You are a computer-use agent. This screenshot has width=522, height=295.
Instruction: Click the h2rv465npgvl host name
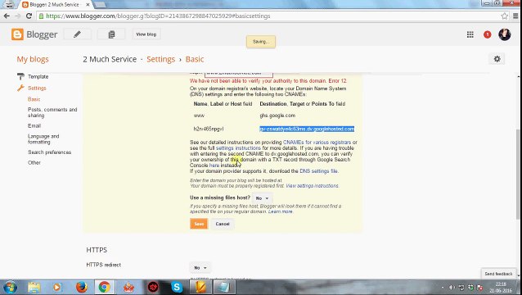[209, 129]
